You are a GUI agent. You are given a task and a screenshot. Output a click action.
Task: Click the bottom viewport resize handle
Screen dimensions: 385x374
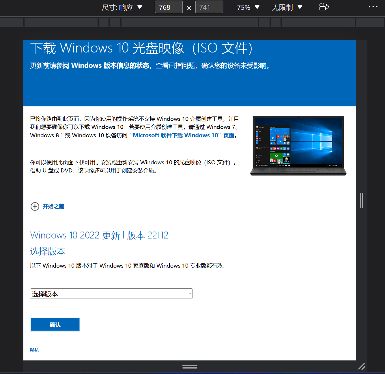[x=190, y=367]
